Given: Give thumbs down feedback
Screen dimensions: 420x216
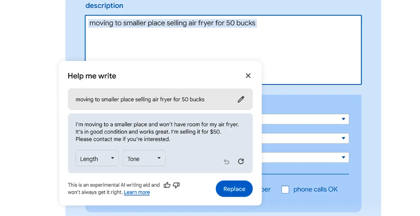Looking at the screenshot, I should (176, 185).
